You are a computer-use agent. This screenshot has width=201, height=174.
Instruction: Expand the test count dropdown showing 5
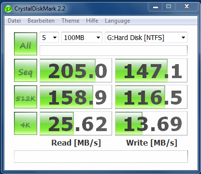click(49, 38)
